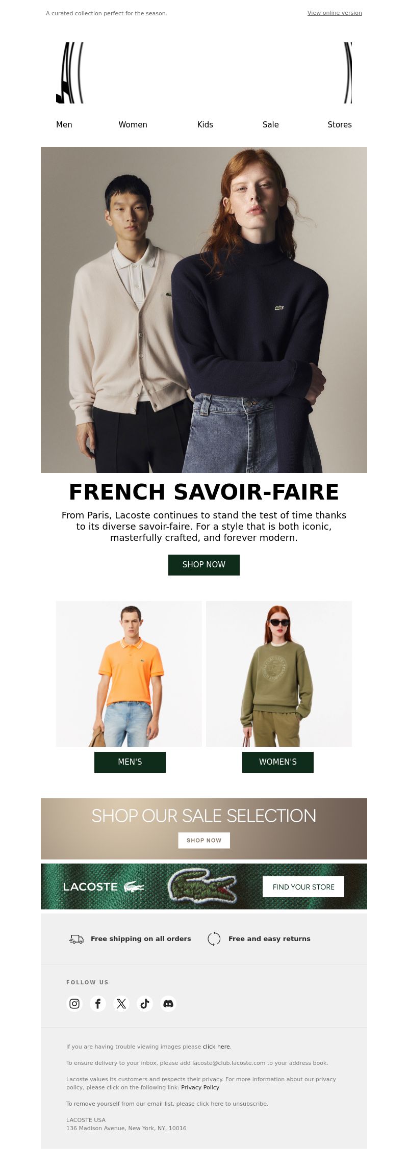Open the Women navigation item
Image resolution: width=408 pixels, height=1149 pixels.
point(133,125)
